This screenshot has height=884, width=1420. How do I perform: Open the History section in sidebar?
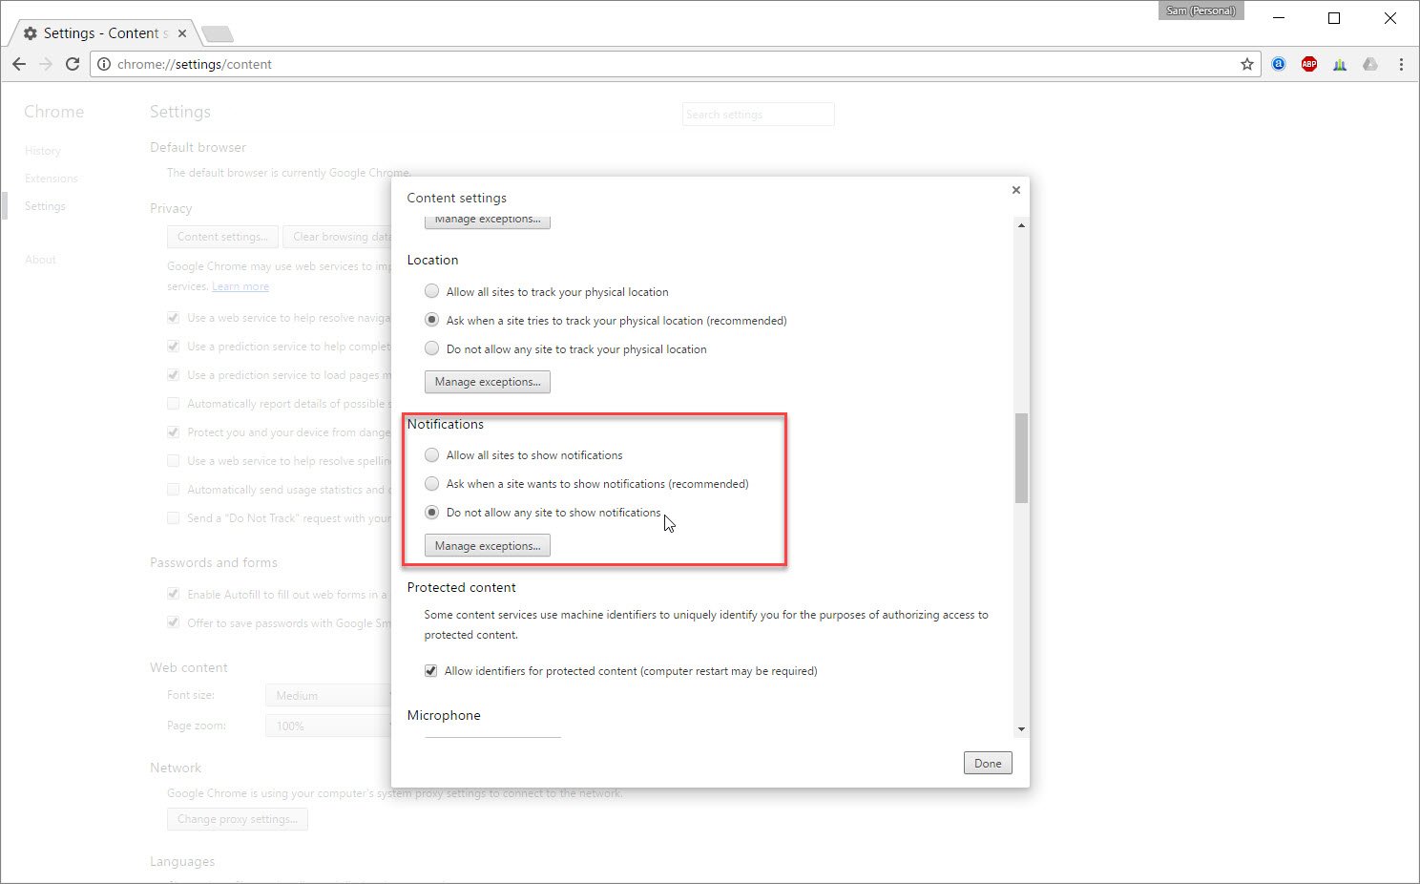click(43, 150)
